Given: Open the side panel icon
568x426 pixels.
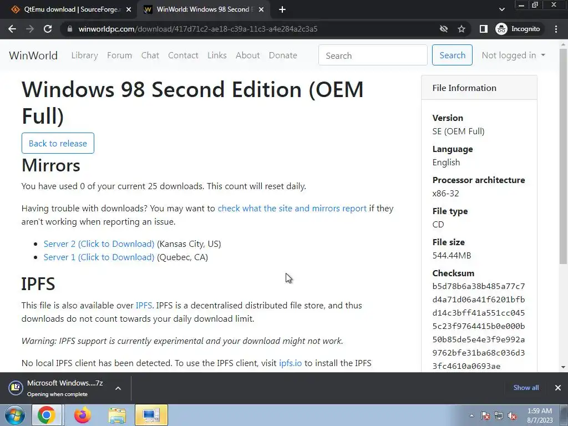Looking at the screenshot, I should click(x=483, y=29).
